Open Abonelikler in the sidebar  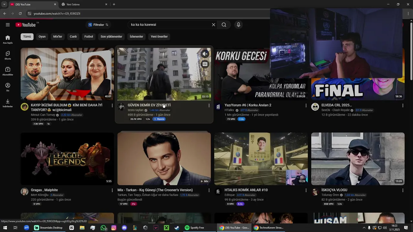pyautogui.click(x=8, y=71)
